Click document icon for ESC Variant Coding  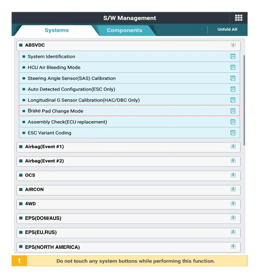pos(232,133)
